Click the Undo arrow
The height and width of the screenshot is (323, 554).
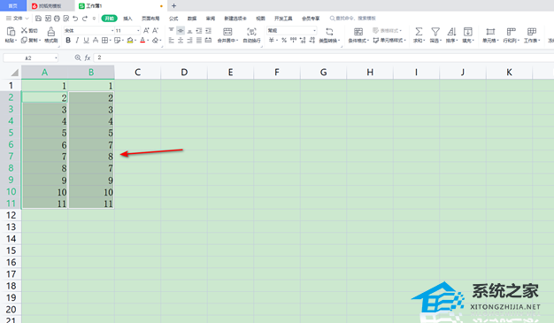[75, 19]
